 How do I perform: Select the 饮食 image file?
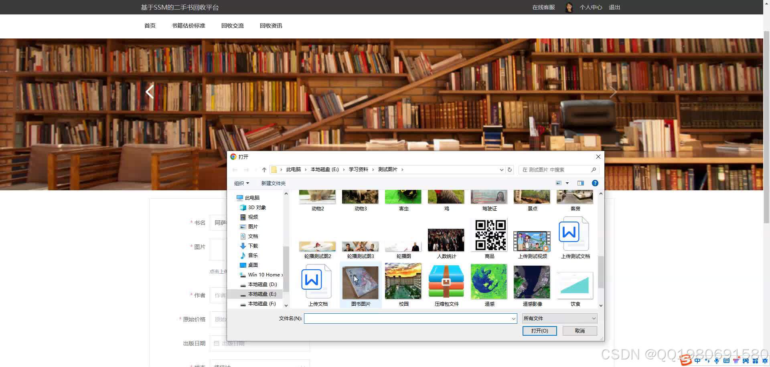pyautogui.click(x=575, y=288)
